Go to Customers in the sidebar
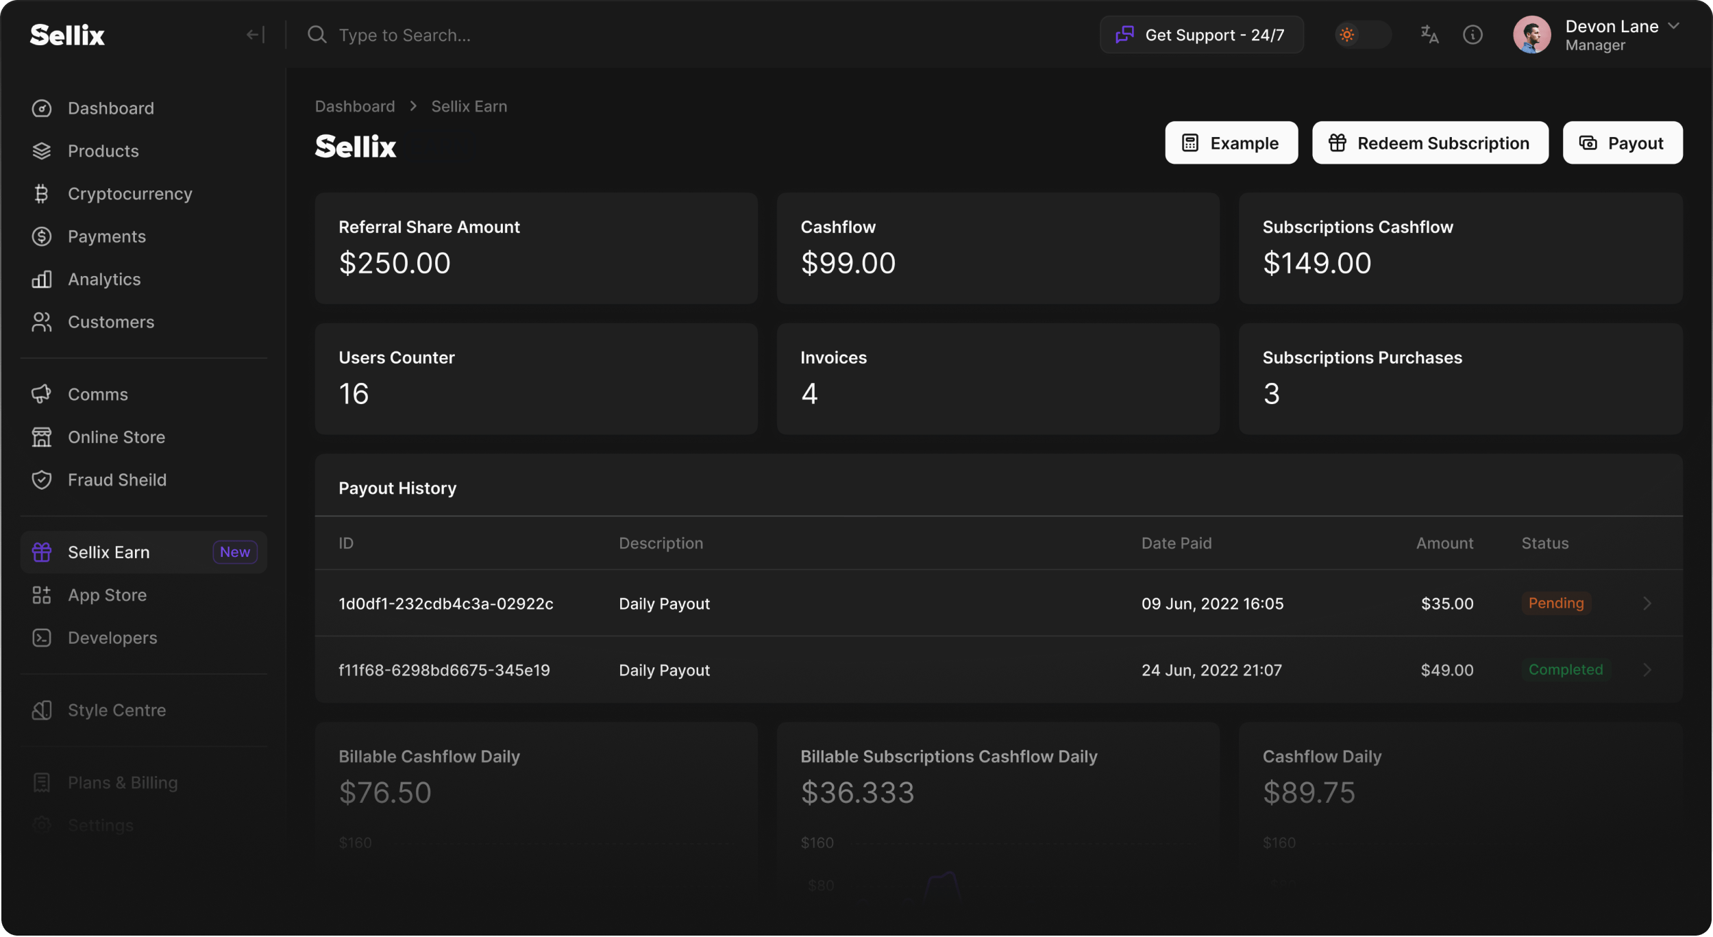The height and width of the screenshot is (937, 1713). pyautogui.click(x=111, y=322)
